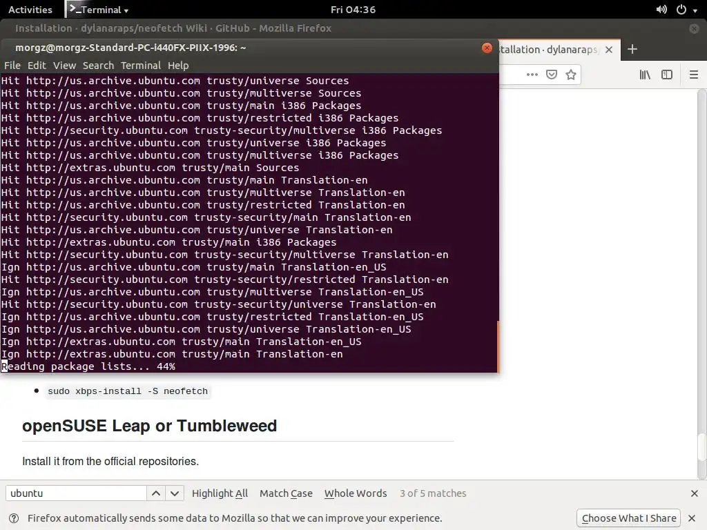Screen dimensions: 707x530
Task: Toggle Firefox sidebar icon
Action: coord(667,75)
